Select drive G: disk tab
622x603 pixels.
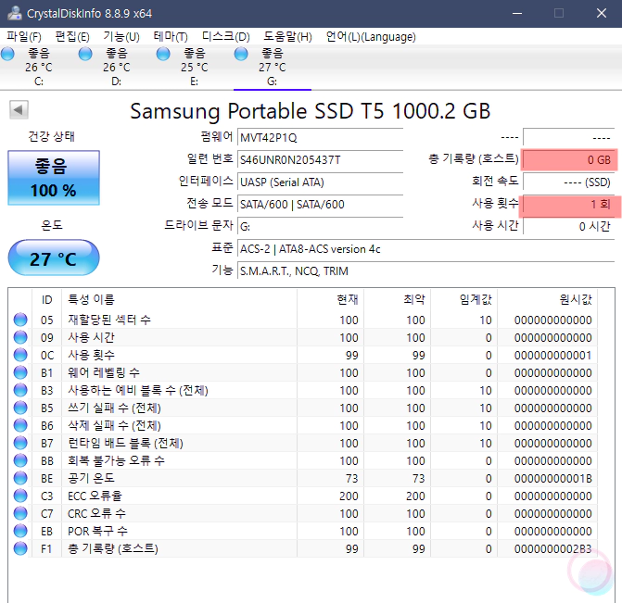point(273,68)
